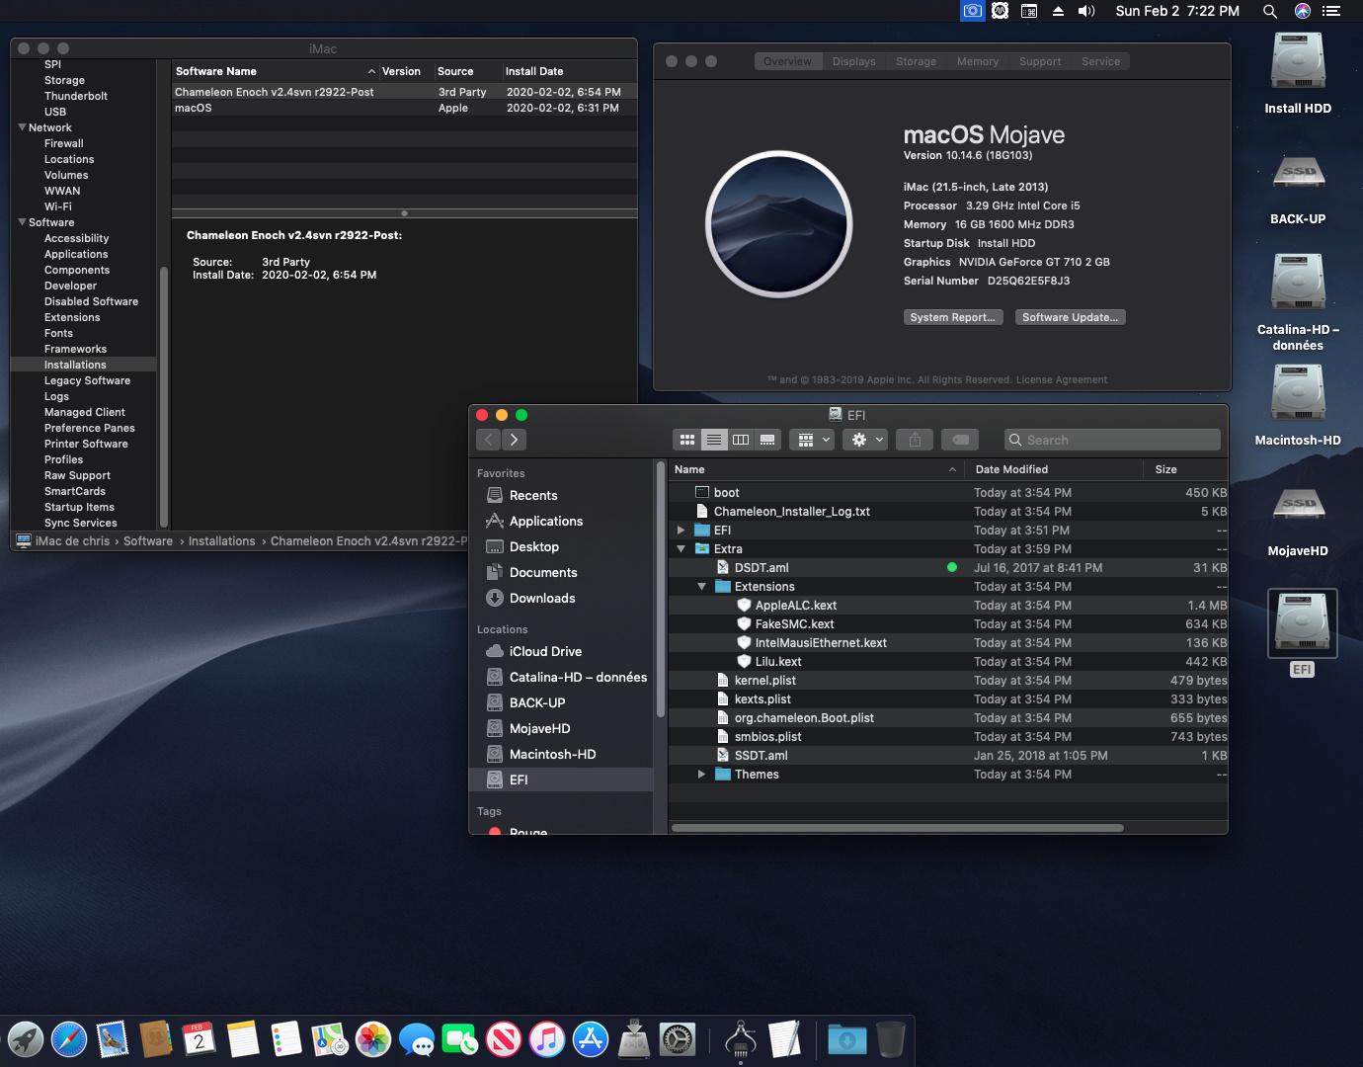Open Spotlight search in menu bar
The image size is (1363, 1067).
click(1270, 11)
